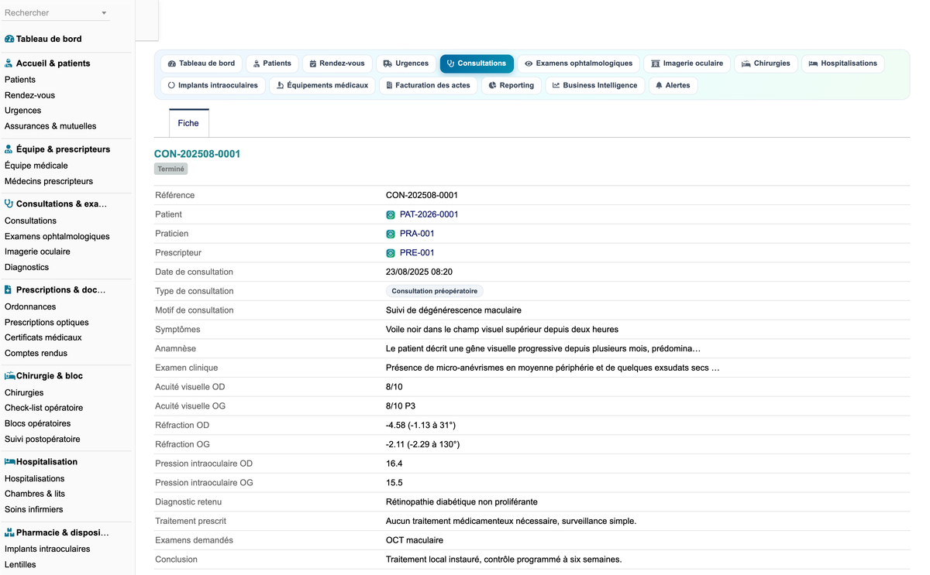This screenshot has width=930, height=575.
Task: Open Prescriptions optiques in the sidebar
Action: pyautogui.click(x=46, y=322)
